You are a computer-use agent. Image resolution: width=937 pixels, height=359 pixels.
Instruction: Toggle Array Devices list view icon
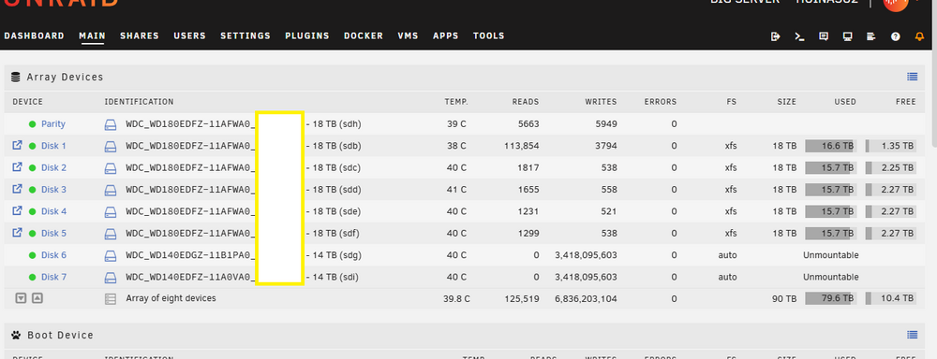(912, 77)
